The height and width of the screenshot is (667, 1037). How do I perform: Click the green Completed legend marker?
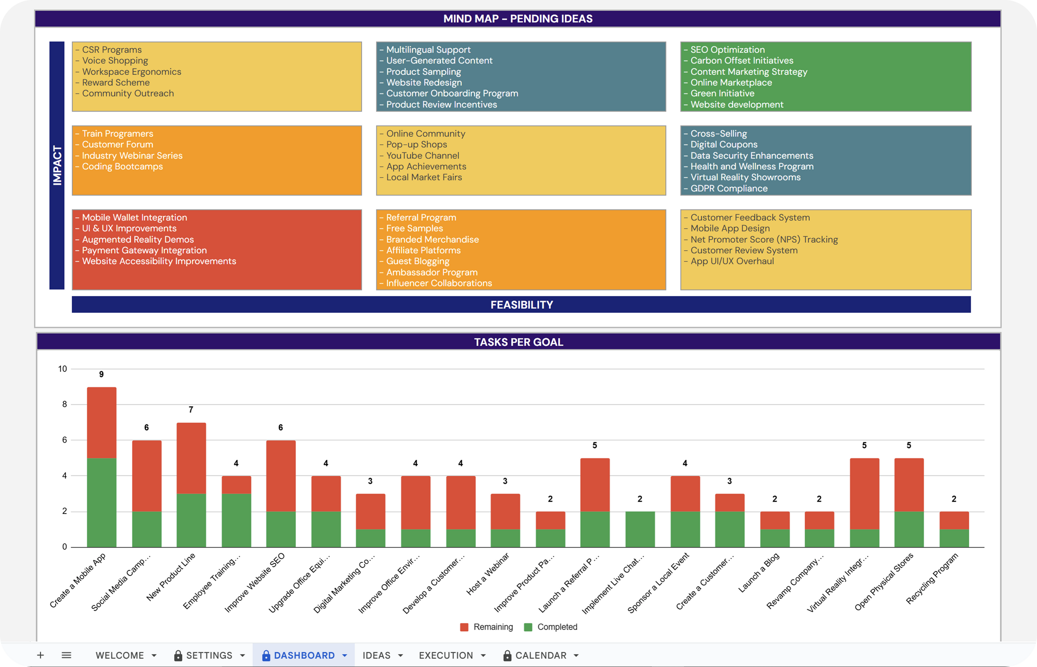click(528, 627)
